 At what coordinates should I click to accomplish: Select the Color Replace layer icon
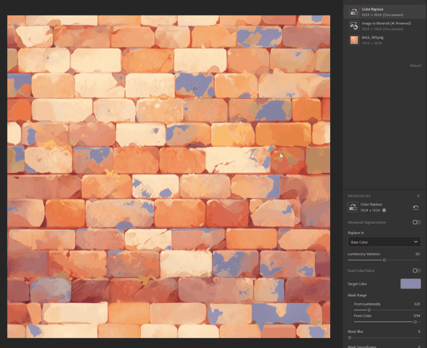click(354, 12)
